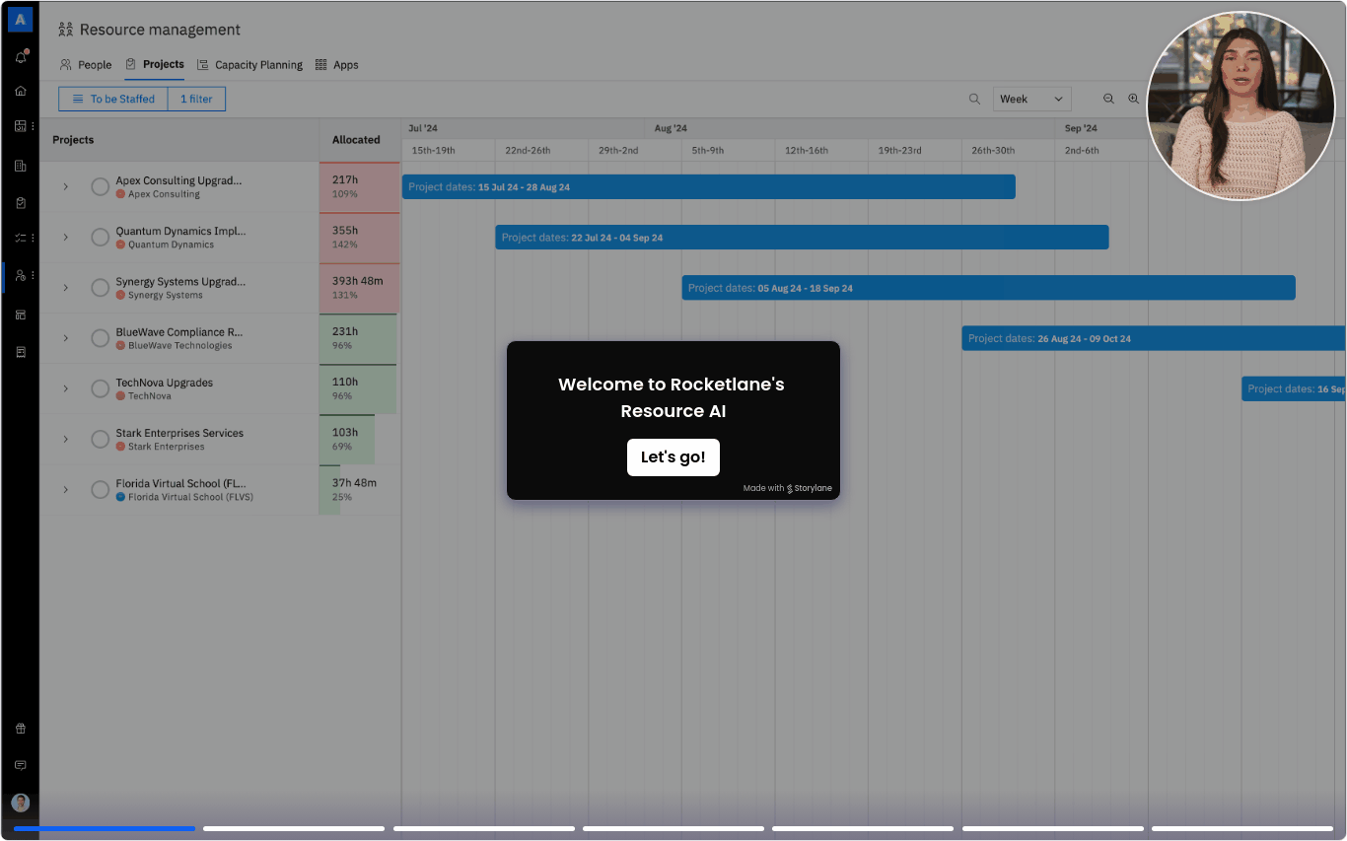1347x841 pixels.
Task: Select the Stark Enterprises Services row circle
Action: 100,439
